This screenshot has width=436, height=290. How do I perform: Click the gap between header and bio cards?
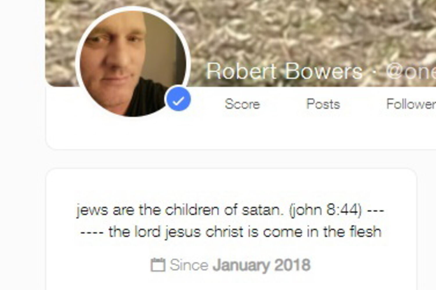pyautogui.click(x=231, y=159)
